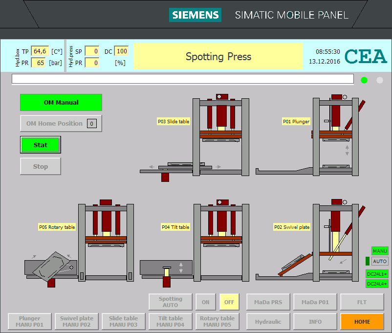Click the P05 Rotary table press graphic
Image resolution: width=392 pixels, height=333 pixels.
(79, 243)
